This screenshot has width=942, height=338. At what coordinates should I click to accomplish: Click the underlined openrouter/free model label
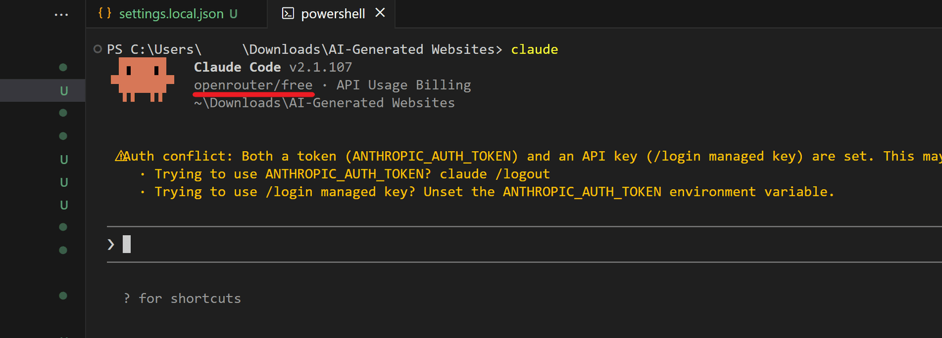coord(253,85)
